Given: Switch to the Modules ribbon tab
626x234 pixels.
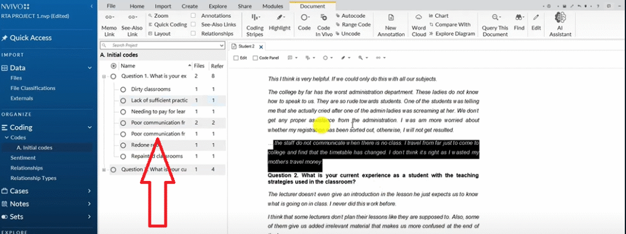Looking at the screenshot, I should click(273, 6).
